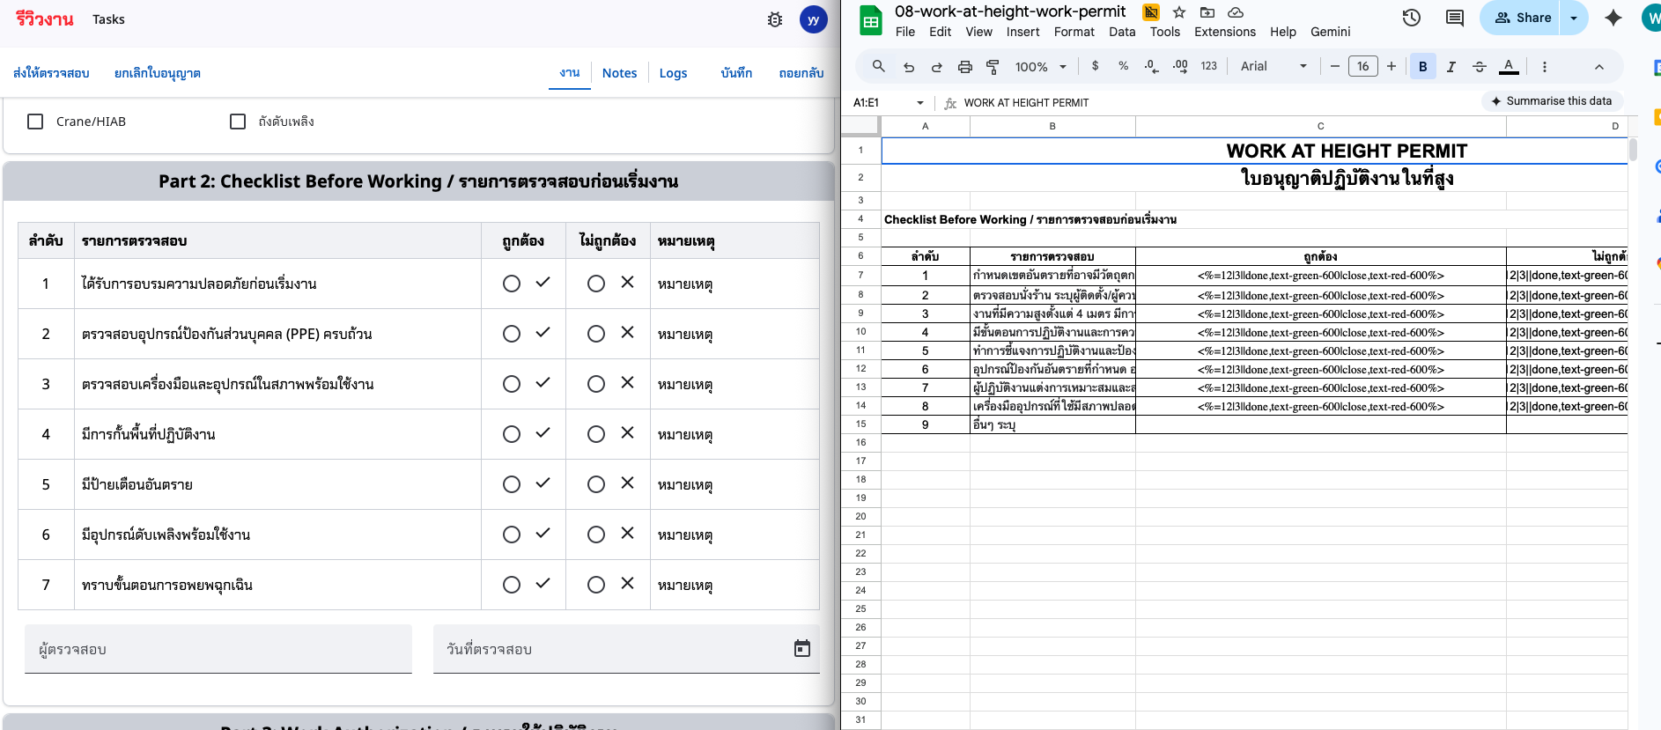Select ไม่ถูกต้อง radio for row 2 PPE
This screenshot has height=730, width=1661.
596,334
